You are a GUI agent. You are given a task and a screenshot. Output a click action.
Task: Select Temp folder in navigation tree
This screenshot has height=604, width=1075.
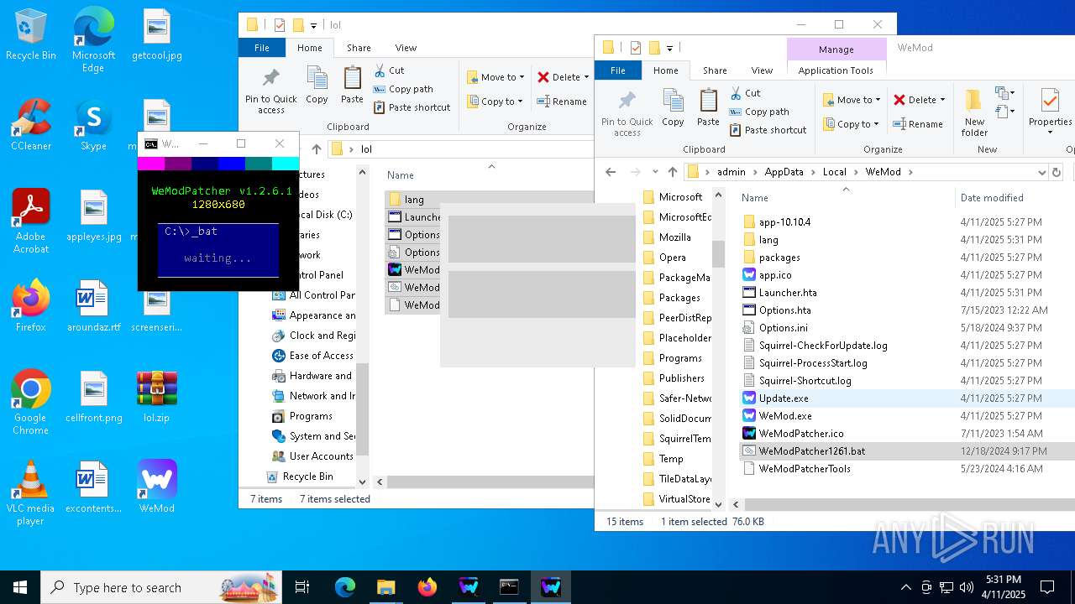click(x=670, y=459)
